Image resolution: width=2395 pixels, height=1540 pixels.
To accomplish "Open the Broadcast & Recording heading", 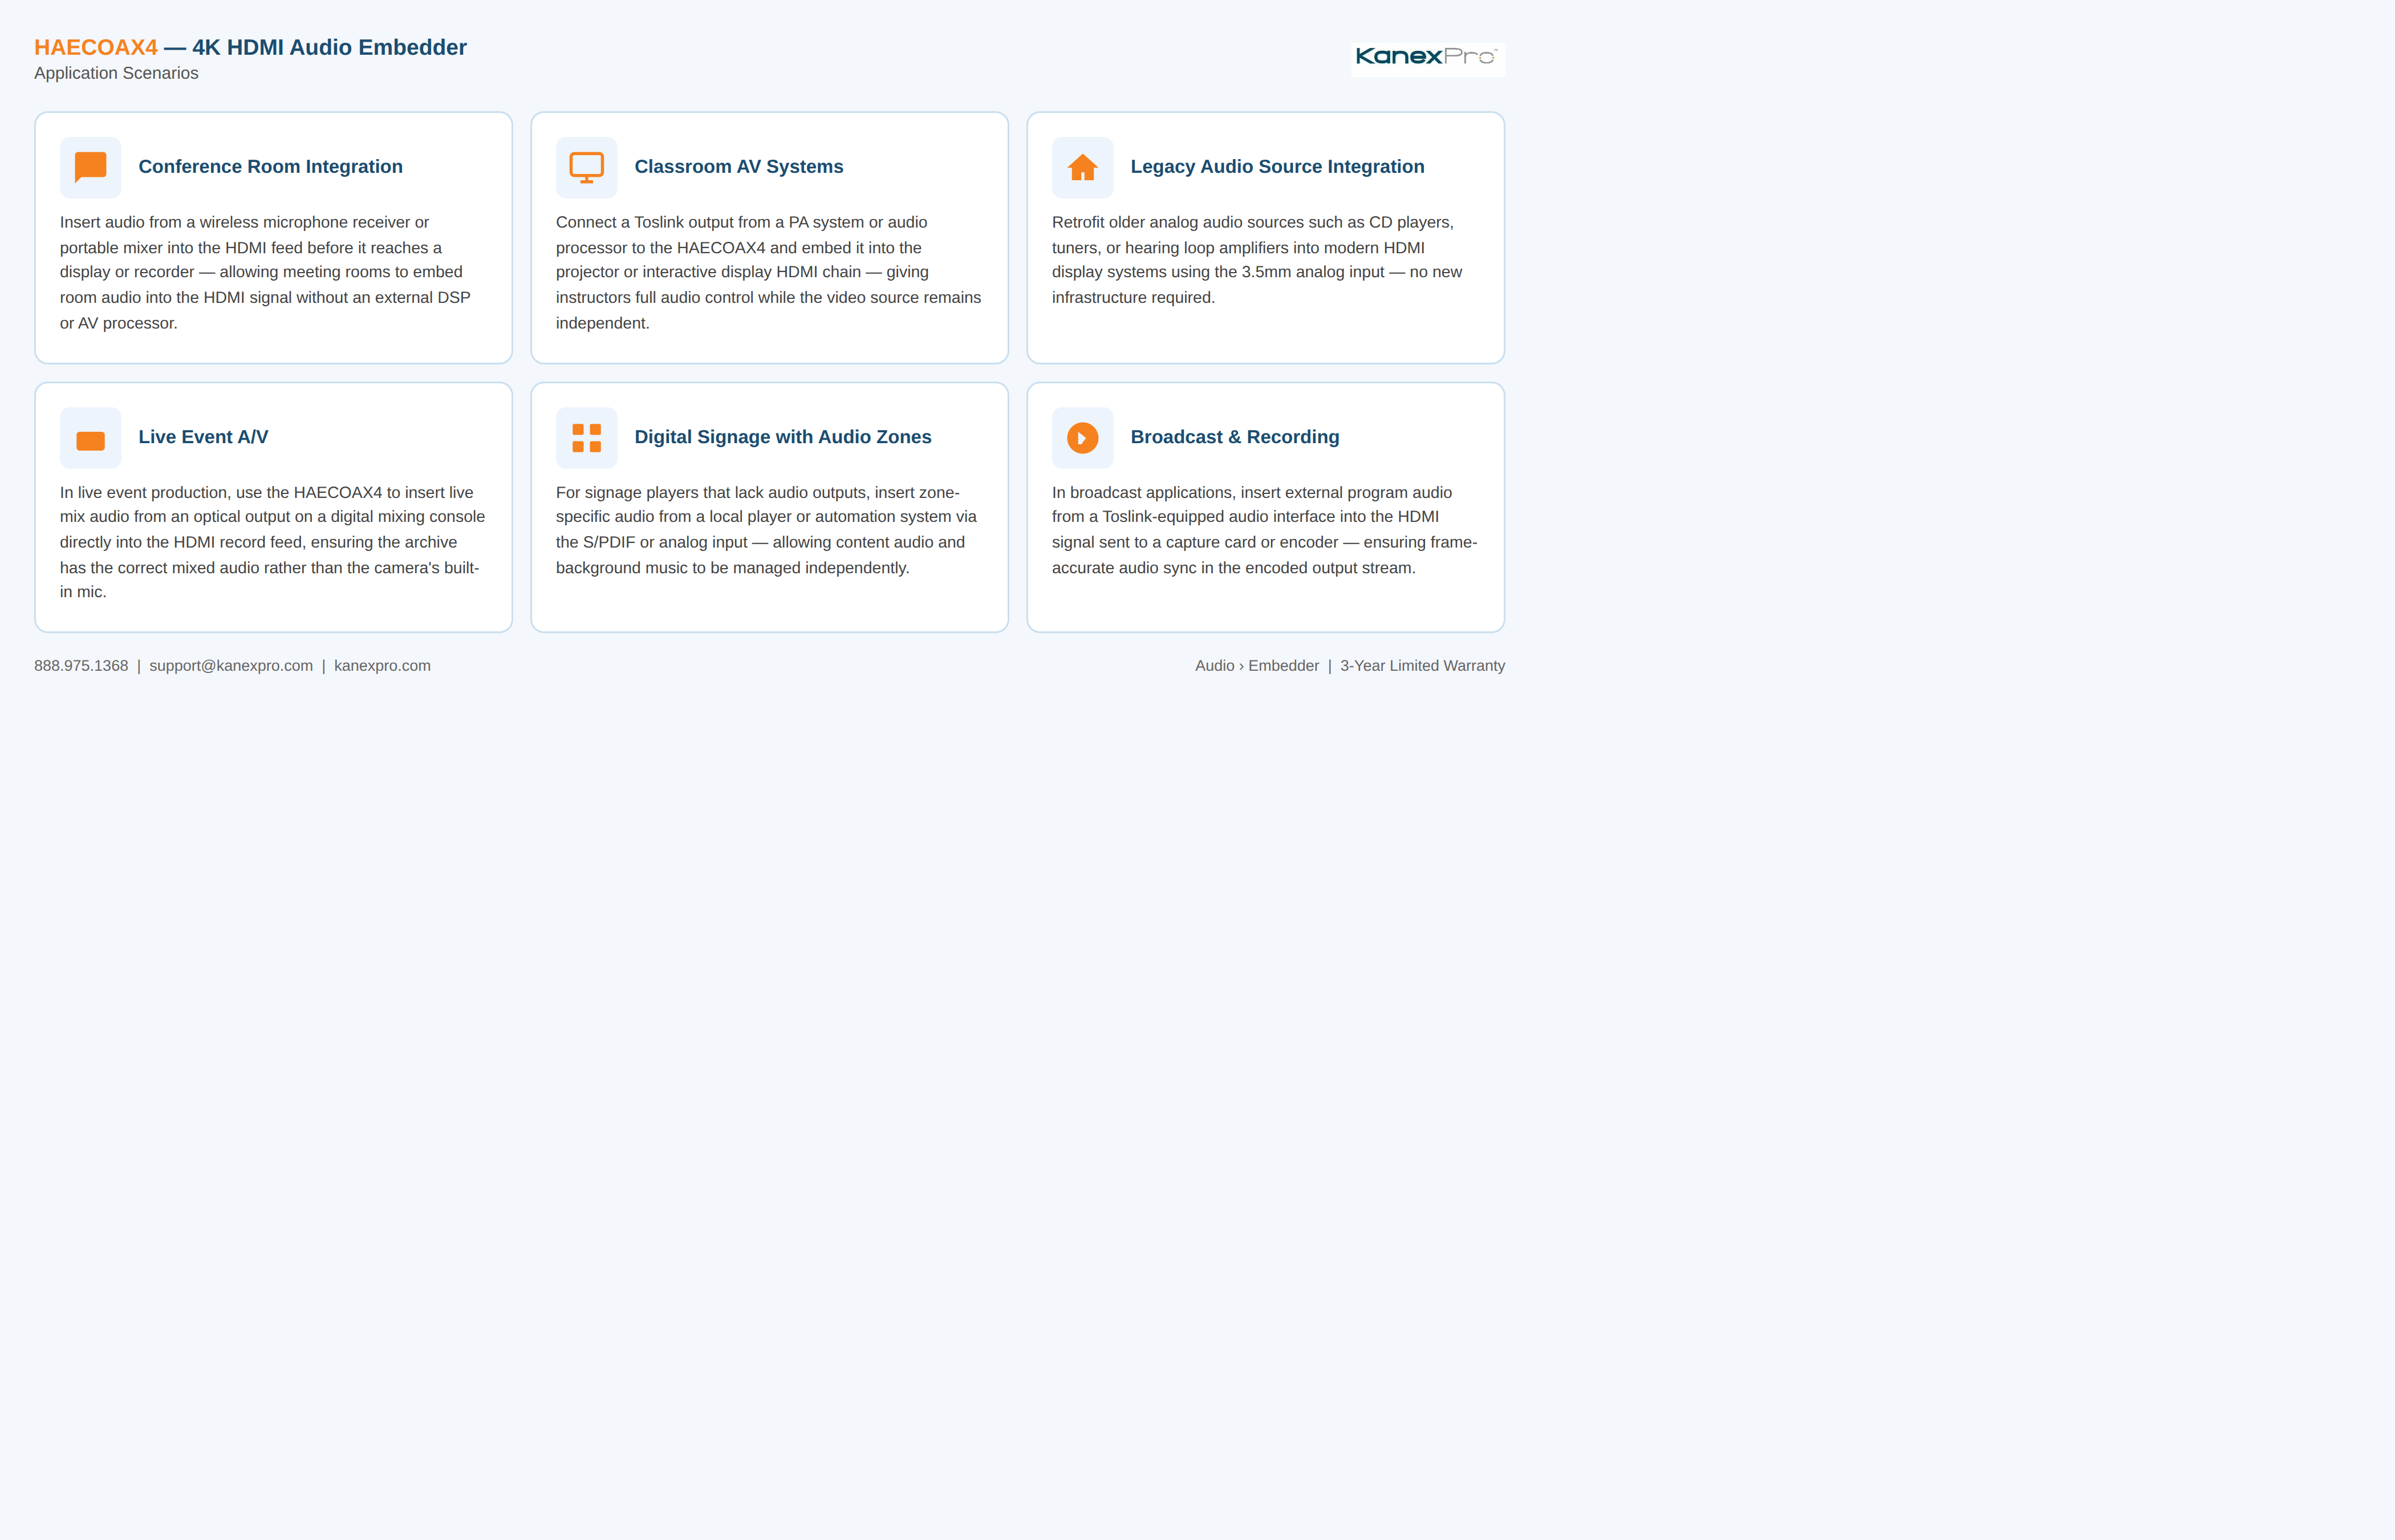I will (1235, 437).
